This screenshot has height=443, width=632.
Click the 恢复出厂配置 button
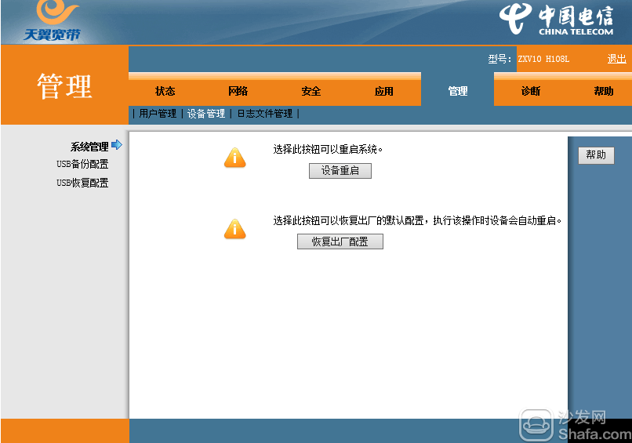[340, 241]
